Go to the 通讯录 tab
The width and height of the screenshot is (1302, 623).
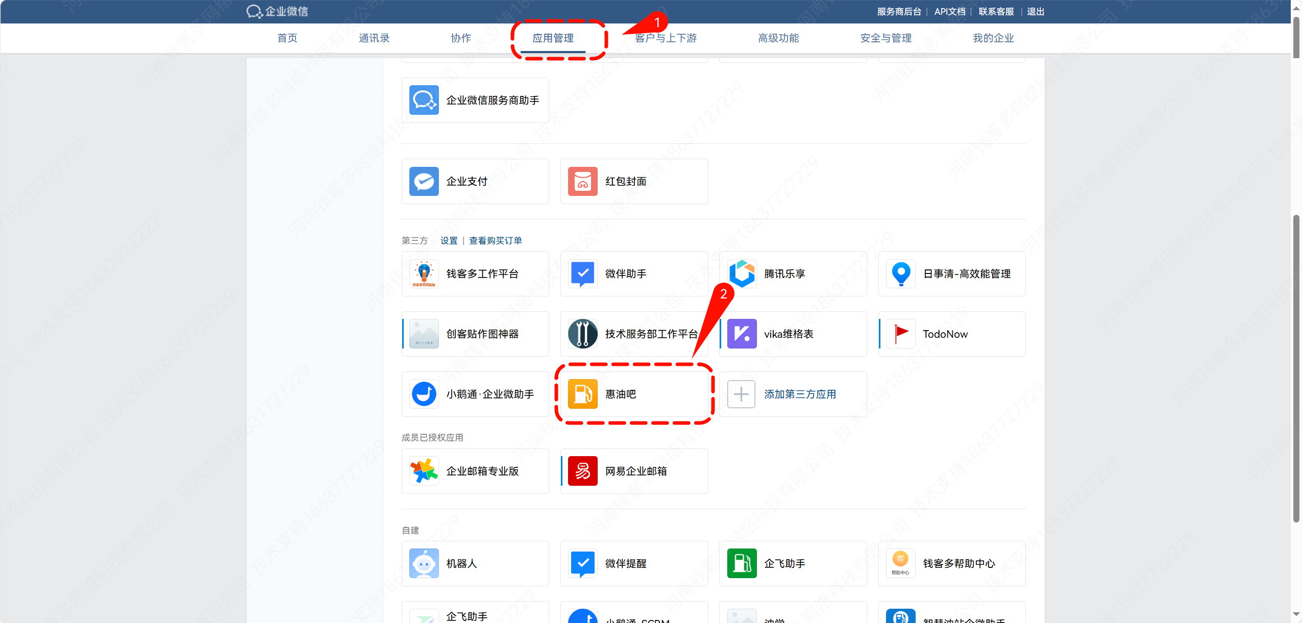374,38
